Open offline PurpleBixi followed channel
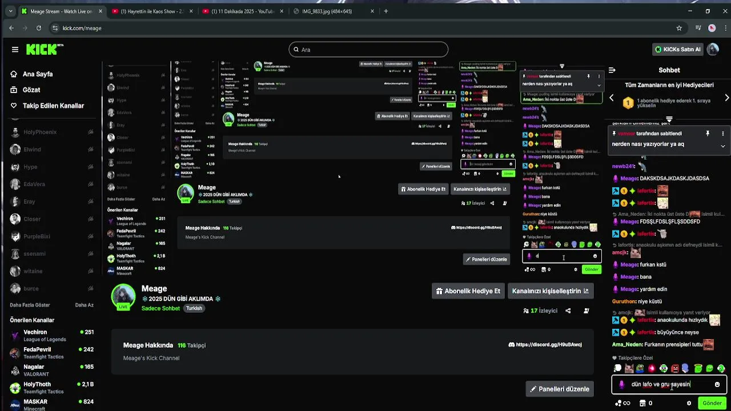 click(x=51, y=236)
